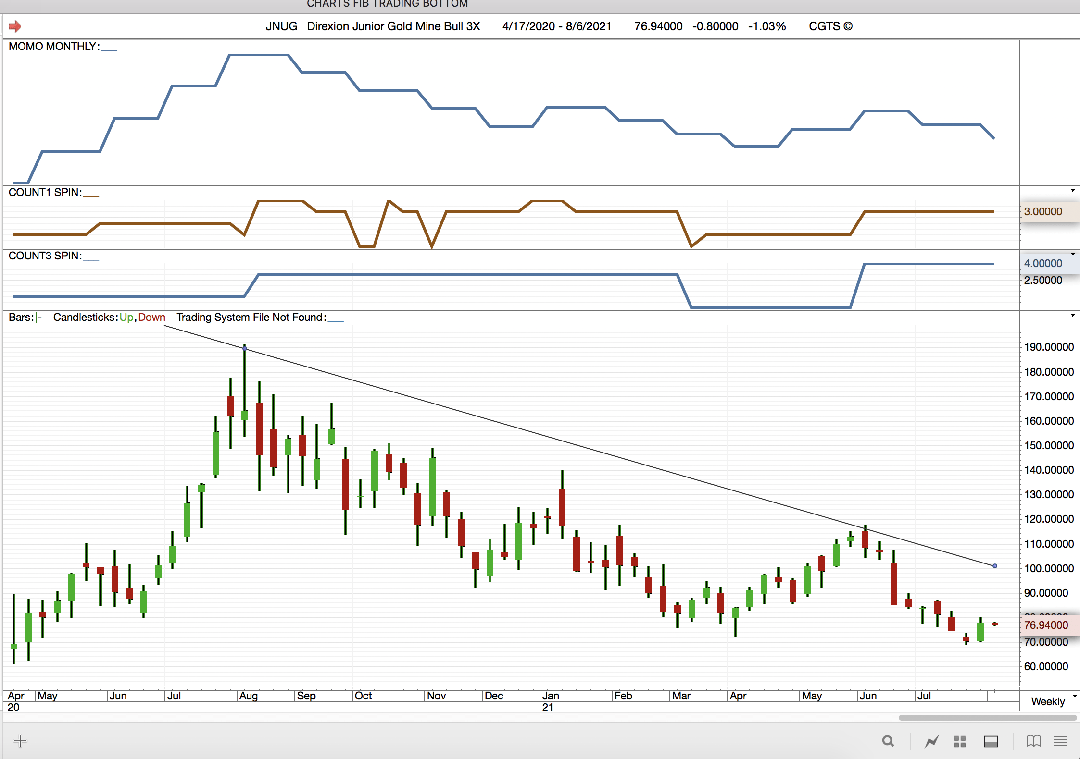Click the 76.94000 current price tag
Viewport: 1080px width, 759px height.
1046,625
